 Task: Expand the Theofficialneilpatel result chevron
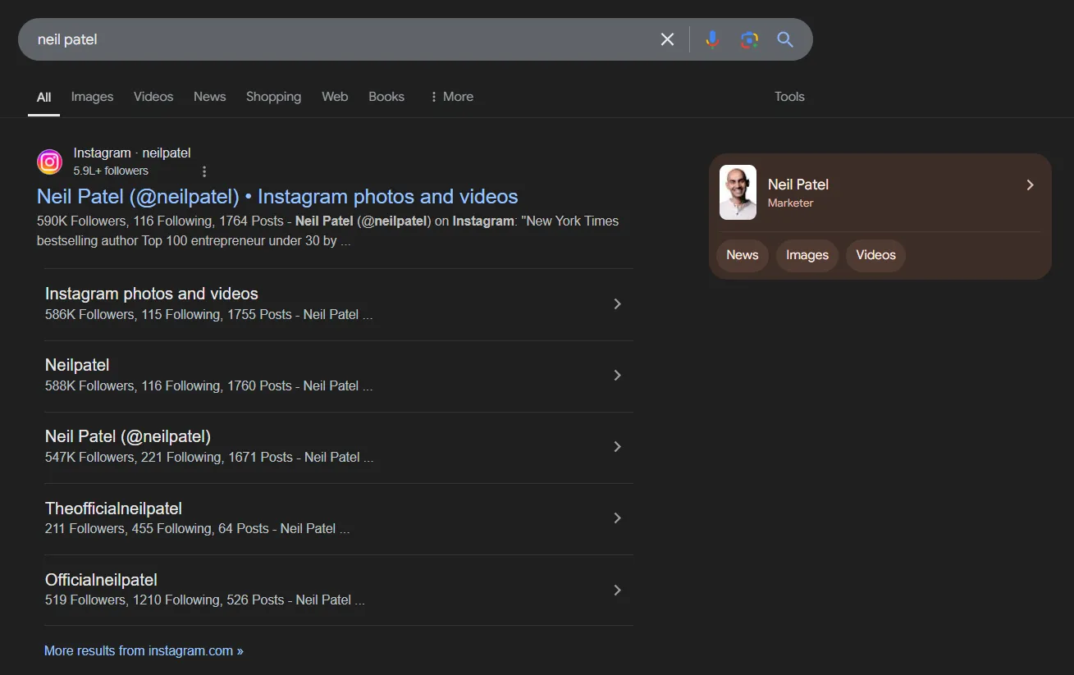click(x=617, y=518)
